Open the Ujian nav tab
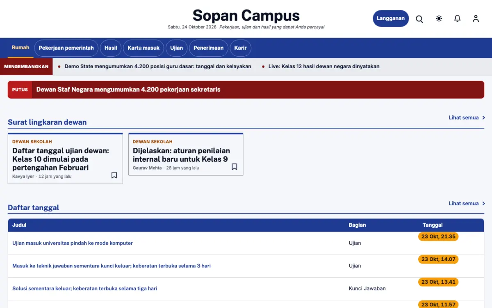Image resolution: width=492 pixels, height=308 pixels. pos(177,48)
